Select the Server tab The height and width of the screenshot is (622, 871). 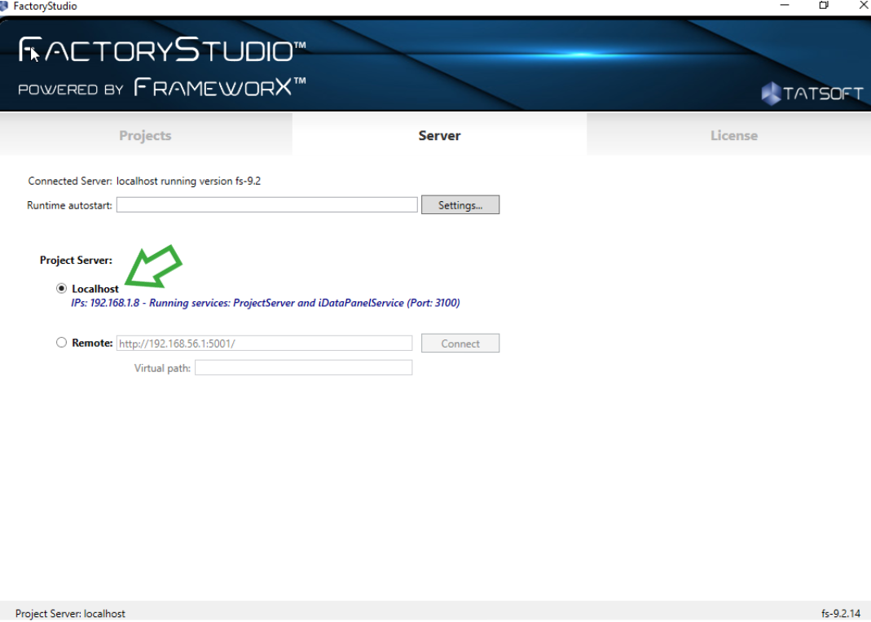click(439, 135)
